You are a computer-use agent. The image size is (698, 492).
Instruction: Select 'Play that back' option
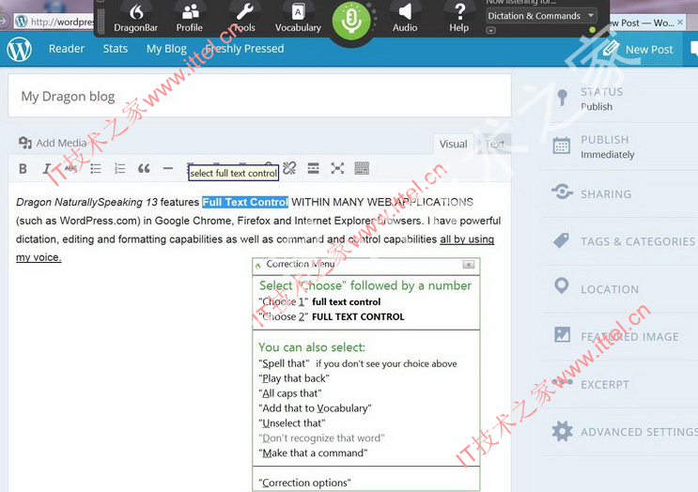(x=294, y=378)
